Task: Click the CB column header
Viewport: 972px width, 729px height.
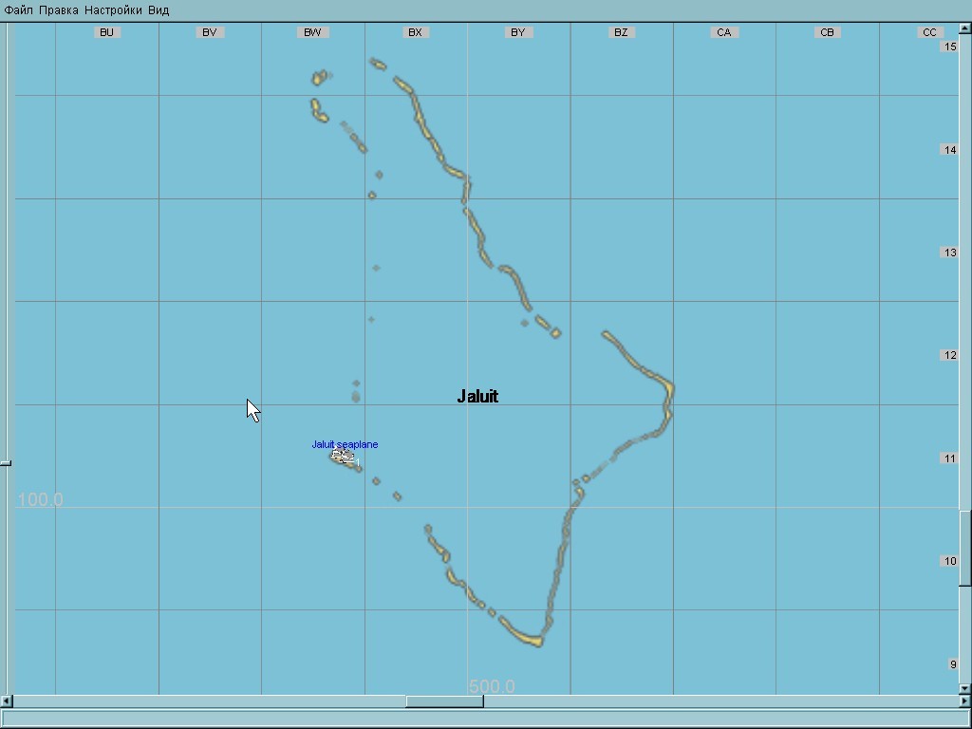Action: (x=827, y=32)
